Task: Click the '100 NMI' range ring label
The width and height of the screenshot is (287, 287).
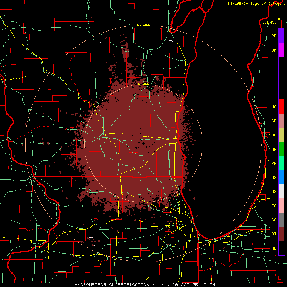Action: pos(143,25)
